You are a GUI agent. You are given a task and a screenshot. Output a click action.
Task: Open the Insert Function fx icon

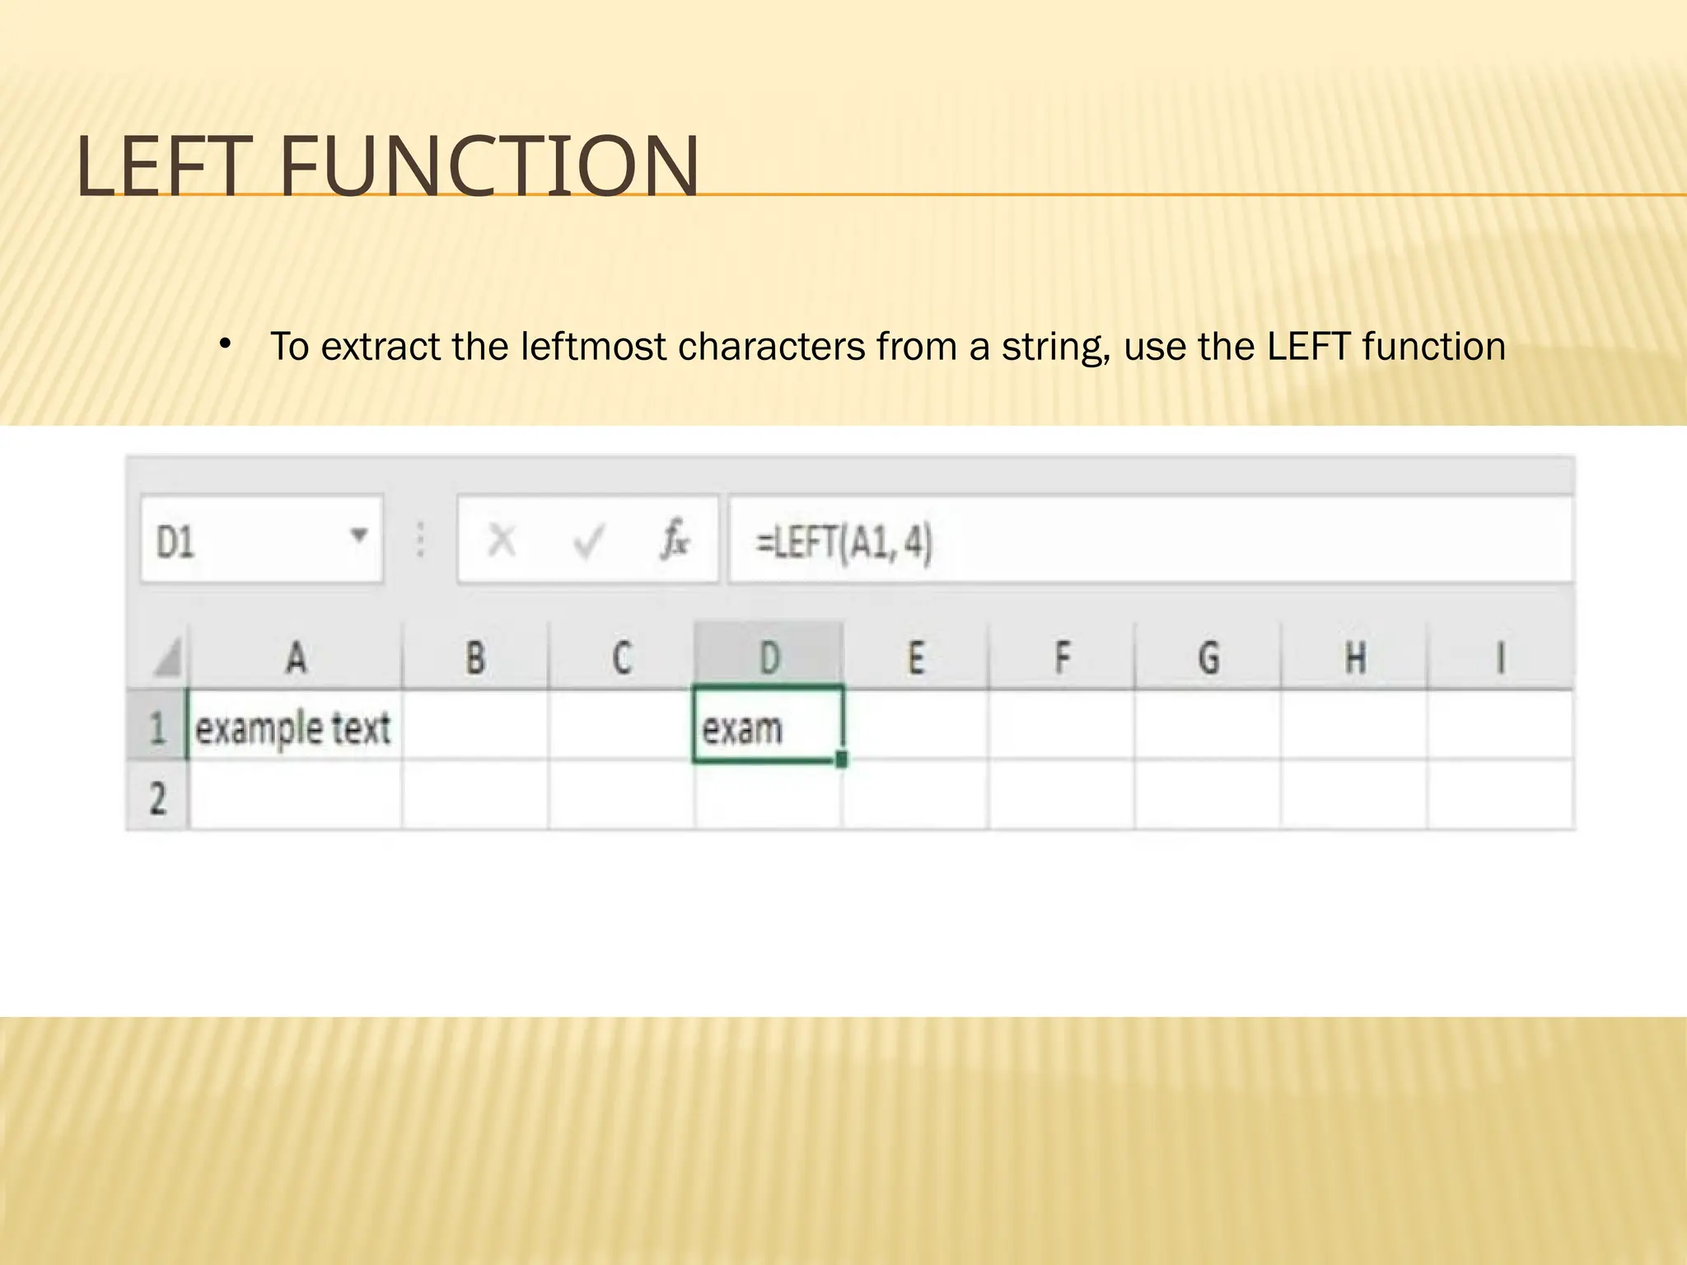click(675, 539)
